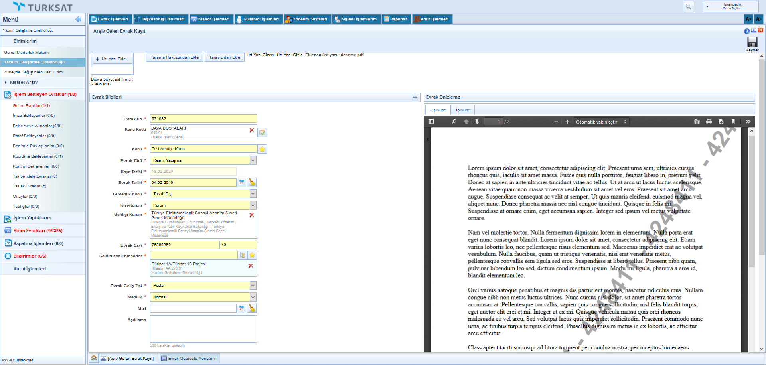This screenshot has height=365, width=766.
Task: Remove the DAVA DOSYALARI konu kodu
Action: [x=252, y=130]
